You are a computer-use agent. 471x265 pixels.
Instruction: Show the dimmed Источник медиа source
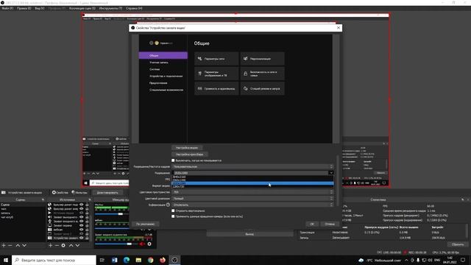coord(82,213)
